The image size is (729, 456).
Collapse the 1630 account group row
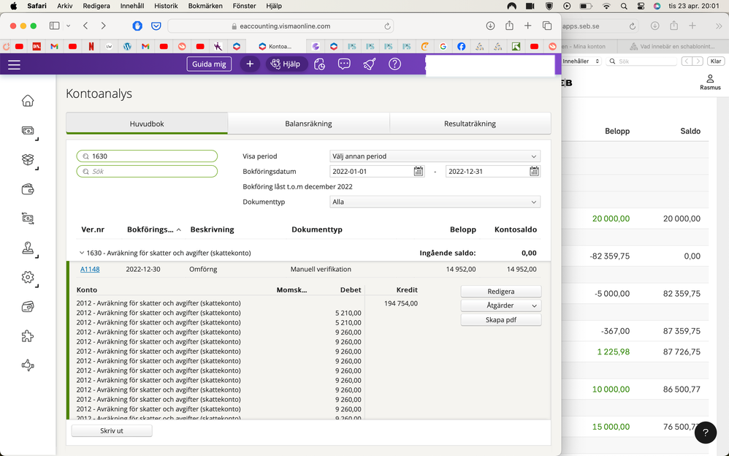point(82,254)
